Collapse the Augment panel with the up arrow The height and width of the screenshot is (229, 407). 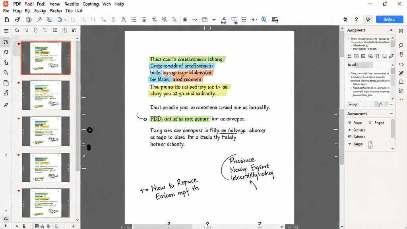391,30
